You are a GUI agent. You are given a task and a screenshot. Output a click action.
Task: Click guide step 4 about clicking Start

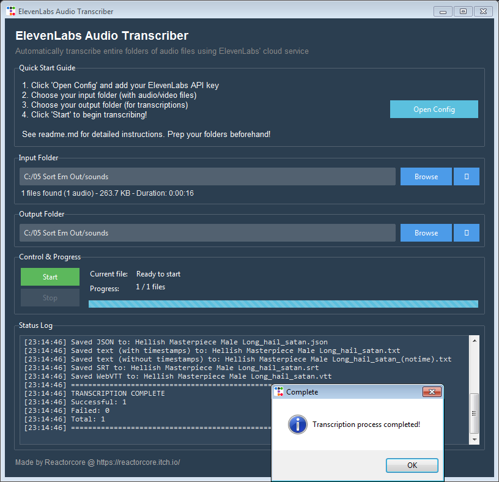(84, 114)
